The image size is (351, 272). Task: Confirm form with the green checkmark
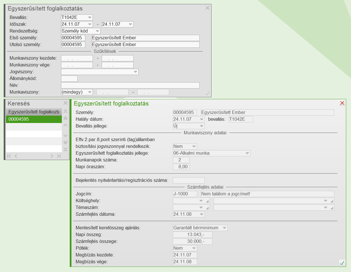pos(342,263)
